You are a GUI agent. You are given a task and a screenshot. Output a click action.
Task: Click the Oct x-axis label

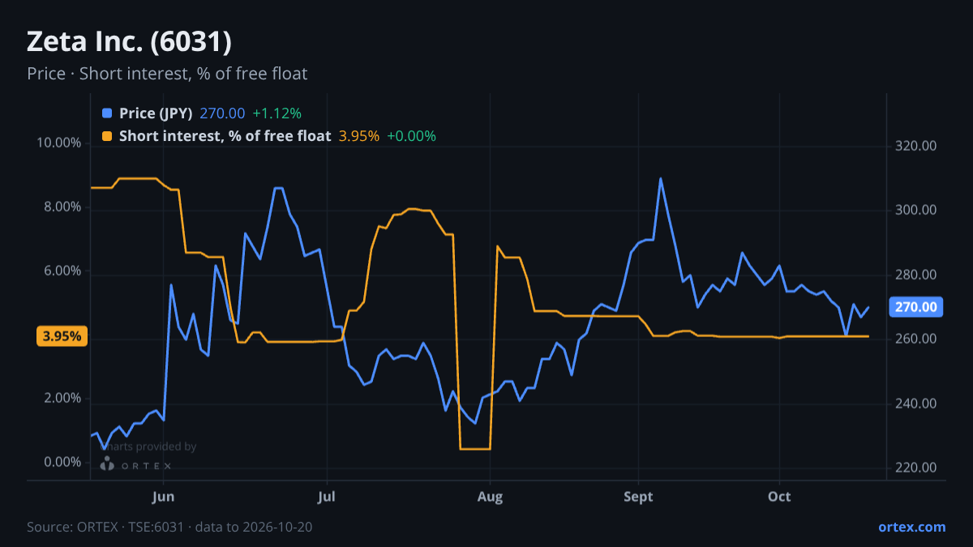click(x=779, y=496)
